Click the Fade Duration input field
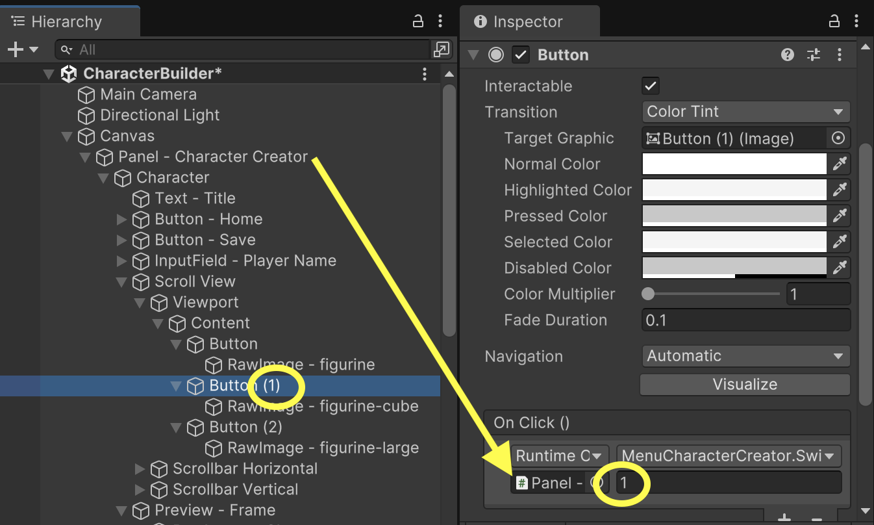The width and height of the screenshot is (874, 525). pyautogui.click(x=745, y=320)
